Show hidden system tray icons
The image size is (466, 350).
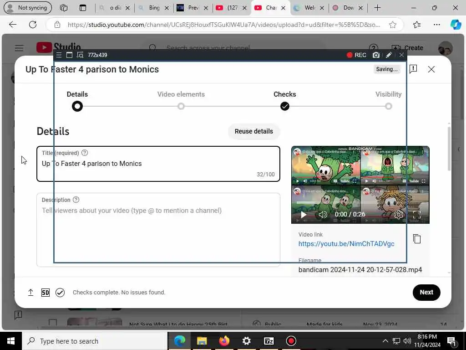pos(385,341)
